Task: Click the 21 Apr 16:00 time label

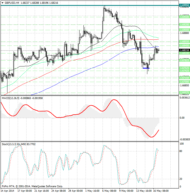Action: pyautogui.click(x=42, y=191)
